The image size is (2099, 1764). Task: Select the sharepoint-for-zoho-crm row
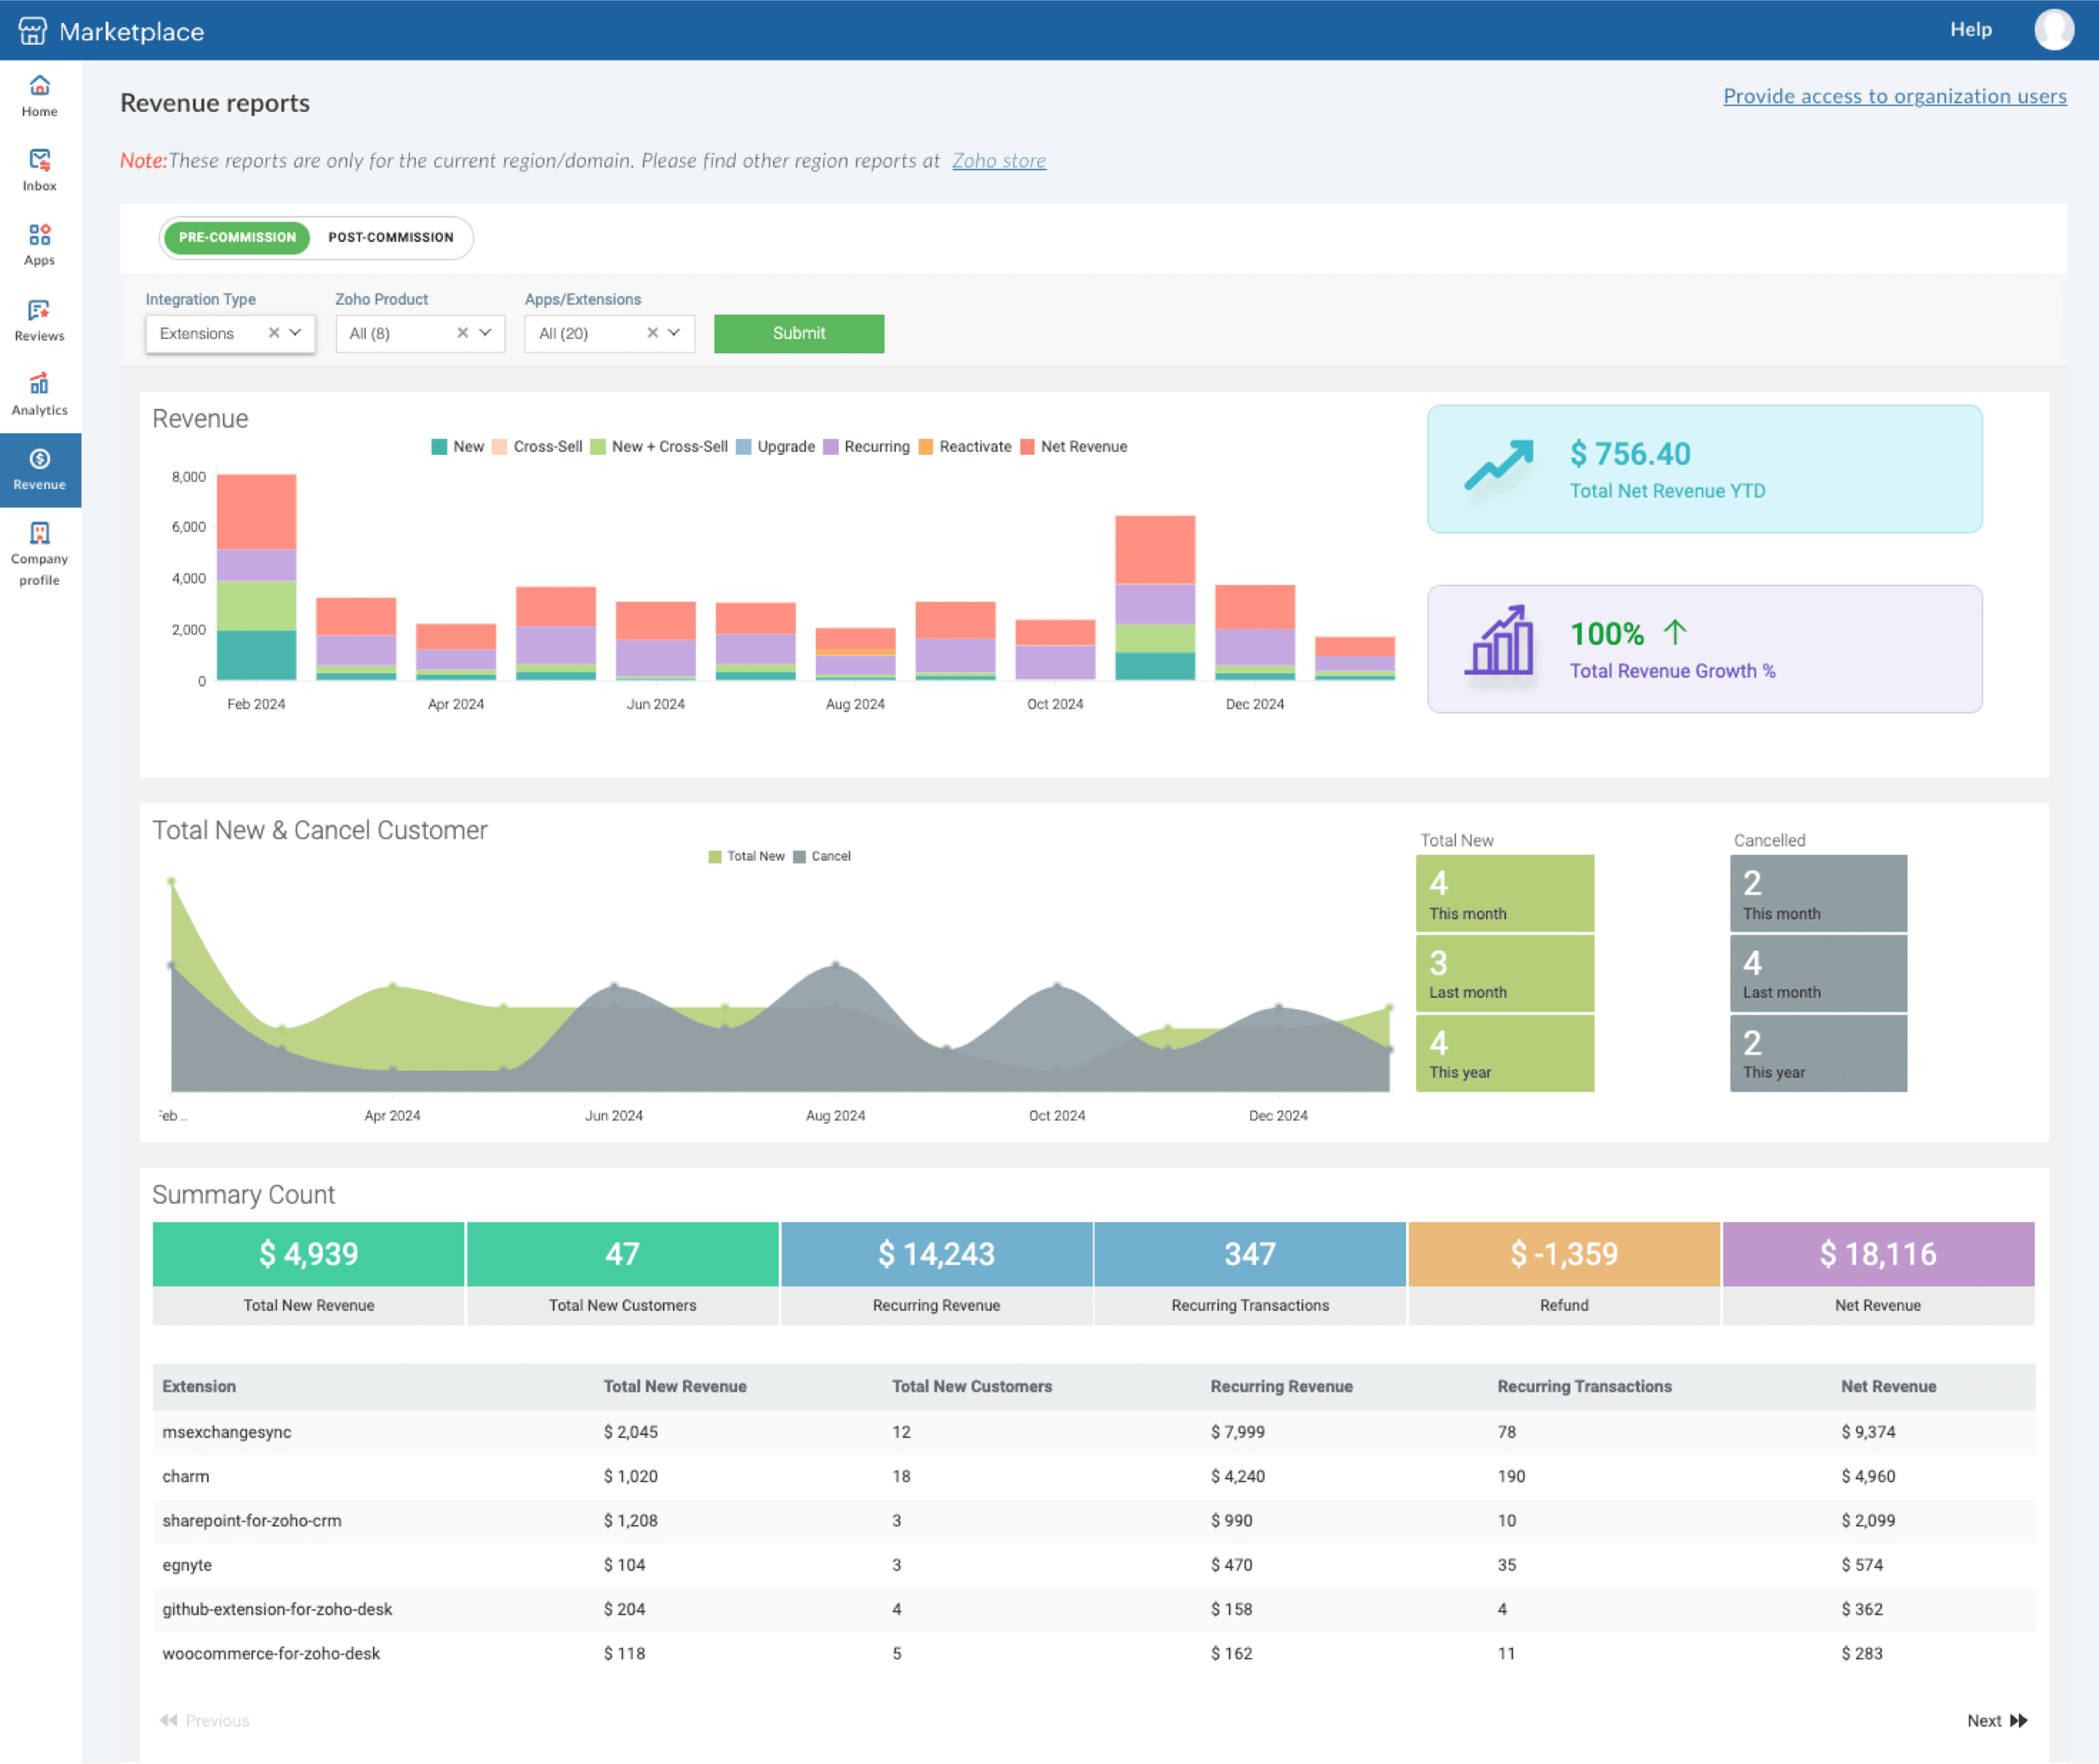pos(1094,1520)
